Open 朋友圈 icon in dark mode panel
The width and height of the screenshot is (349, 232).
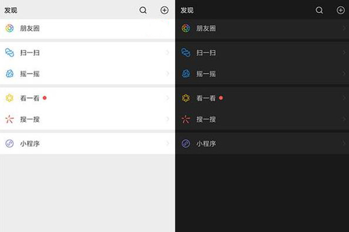186,28
